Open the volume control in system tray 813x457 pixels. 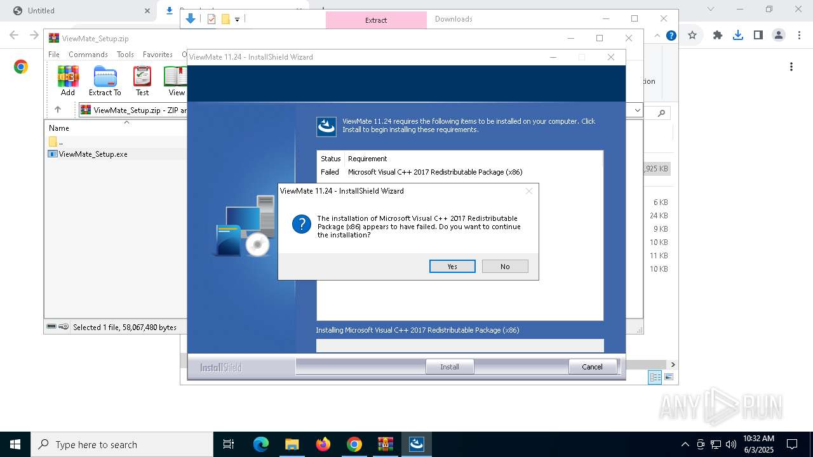(730, 444)
